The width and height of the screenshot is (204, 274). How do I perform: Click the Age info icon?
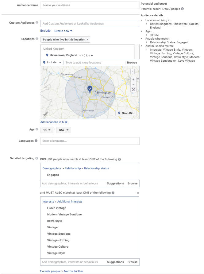pos(37,129)
